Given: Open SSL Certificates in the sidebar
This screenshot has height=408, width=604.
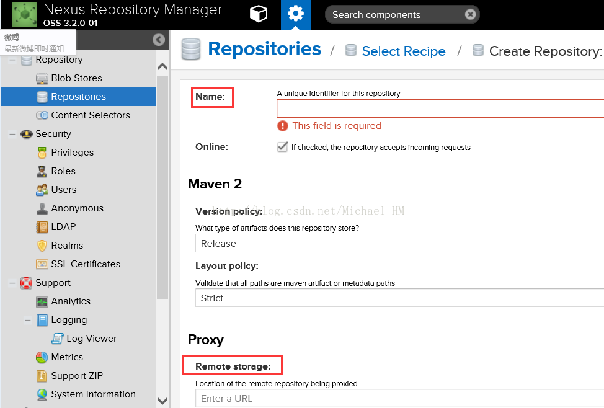Looking at the screenshot, I should (86, 264).
